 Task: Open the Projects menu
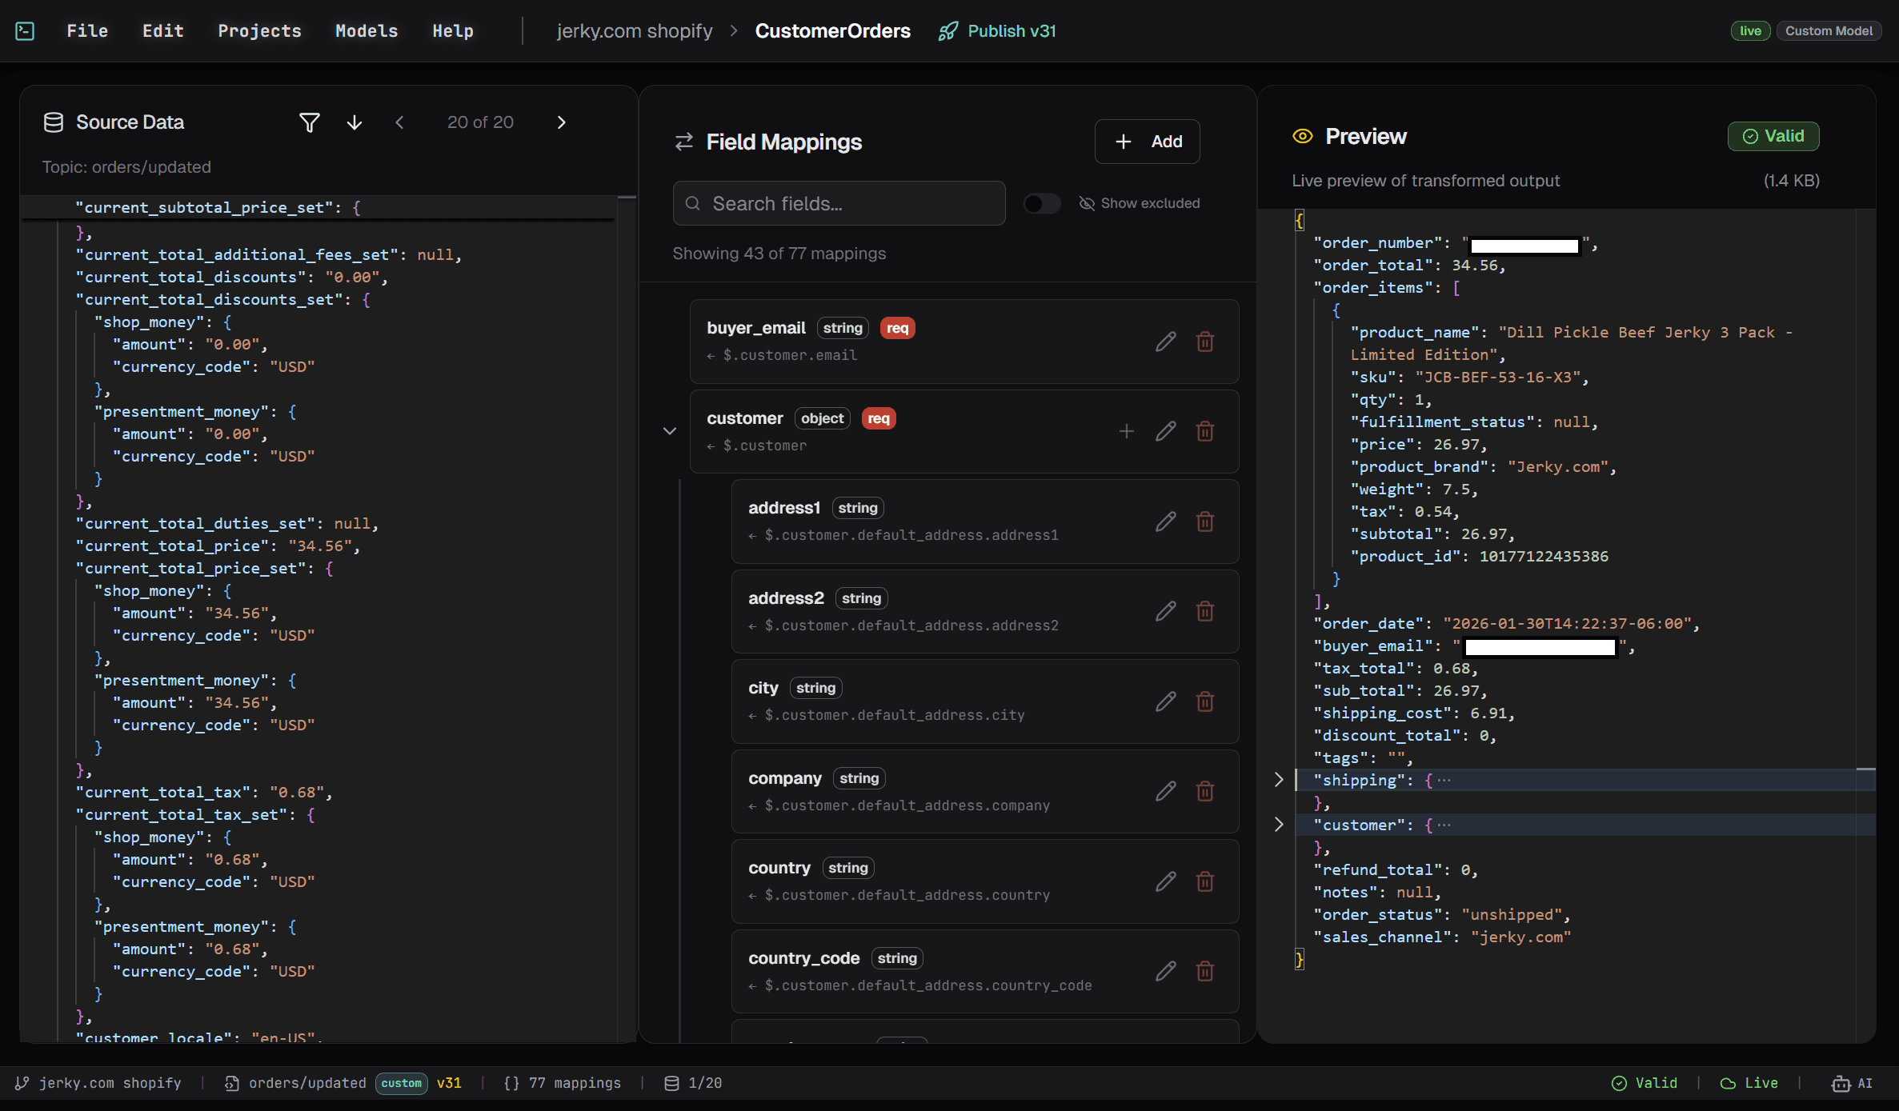point(259,31)
